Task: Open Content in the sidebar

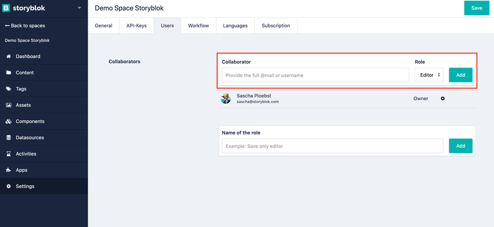Action: (x=44, y=73)
